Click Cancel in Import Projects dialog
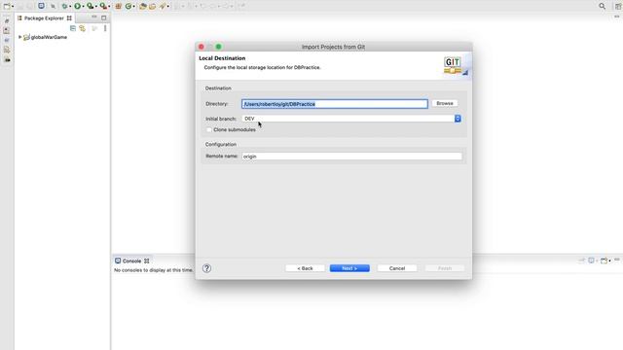Image resolution: width=623 pixels, height=350 pixels. click(x=397, y=268)
